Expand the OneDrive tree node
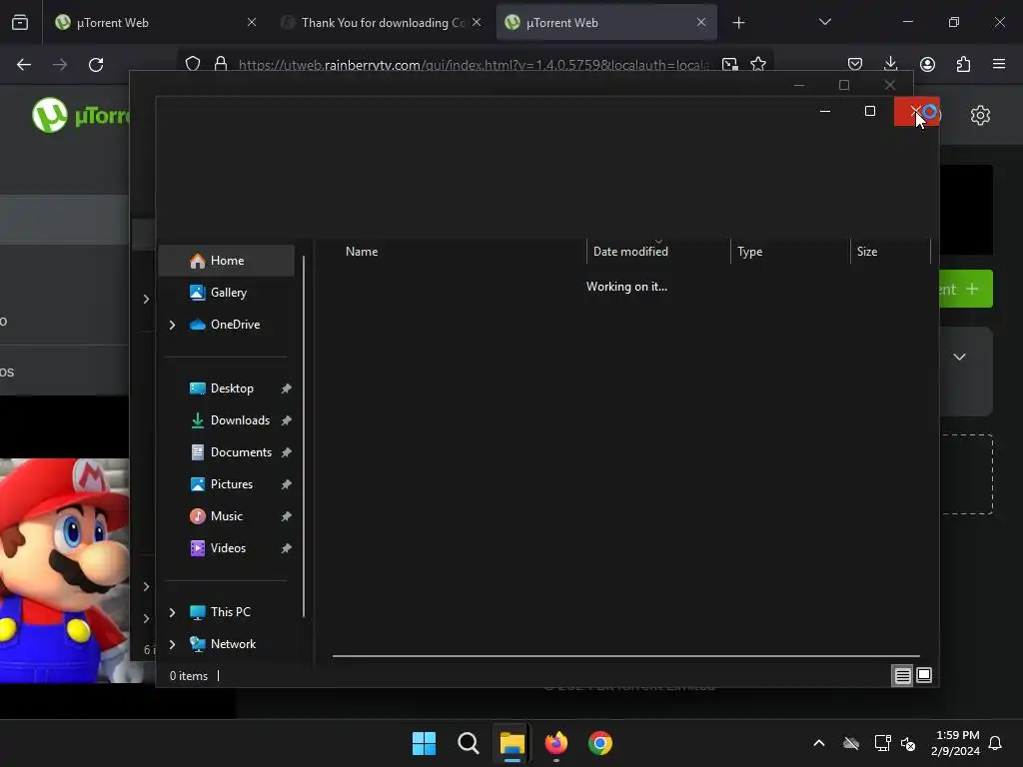The image size is (1023, 767). click(x=172, y=325)
